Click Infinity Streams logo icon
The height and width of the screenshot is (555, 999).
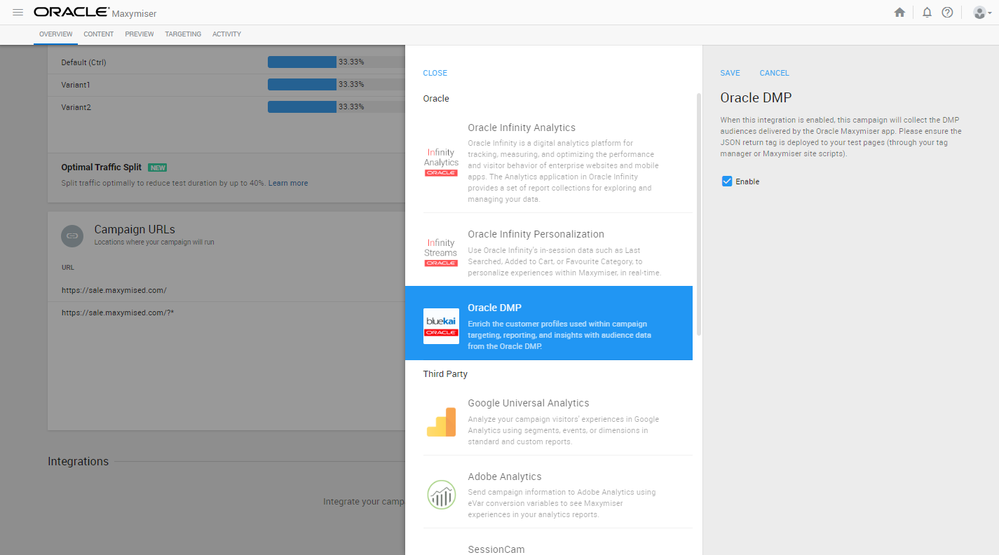point(441,253)
